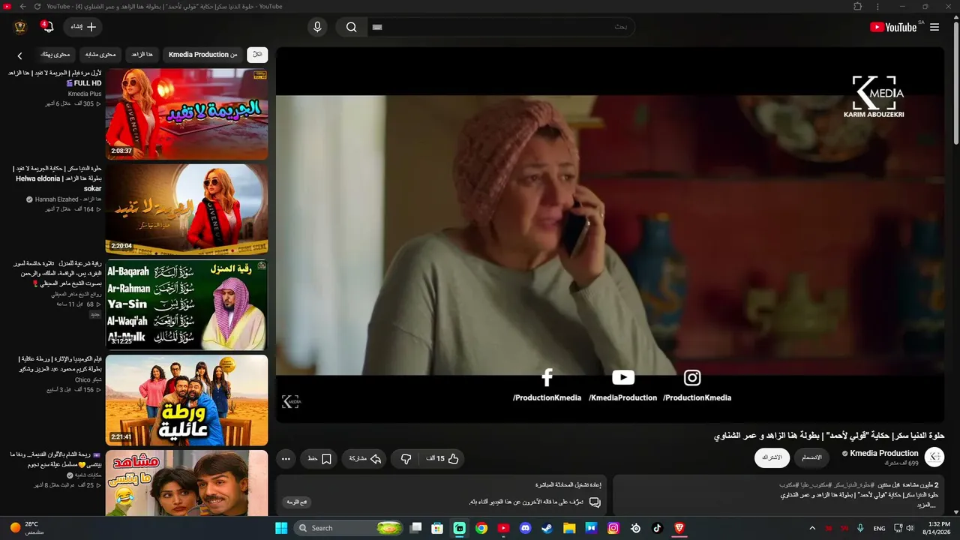
Task: Open Steam from the taskbar
Action: (547, 528)
